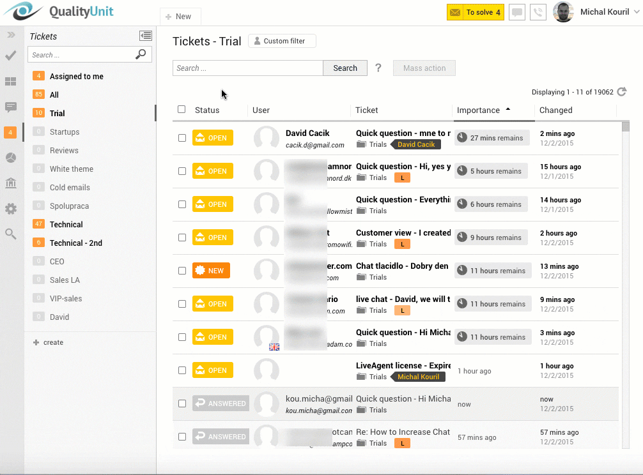The image size is (643, 475).
Task: Click the refresh icon near Displaying count
Action: point(621,91)
